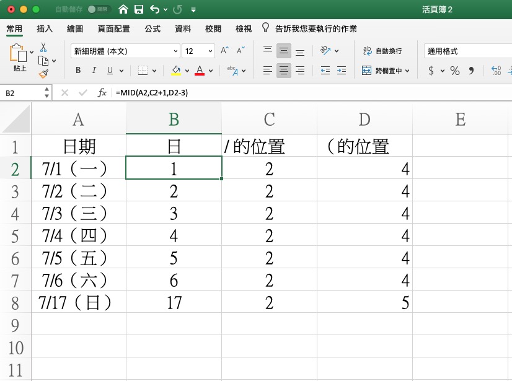Cut selection with the scissors icon
The width and height of the screenshot is (512, 381).
[43, 48]
